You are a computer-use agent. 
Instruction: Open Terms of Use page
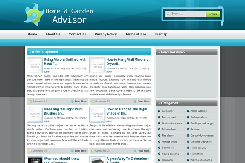point(136,34)
